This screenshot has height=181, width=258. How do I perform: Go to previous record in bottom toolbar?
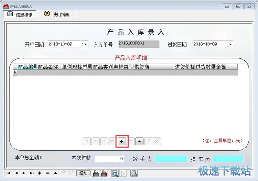pos(16,173)
